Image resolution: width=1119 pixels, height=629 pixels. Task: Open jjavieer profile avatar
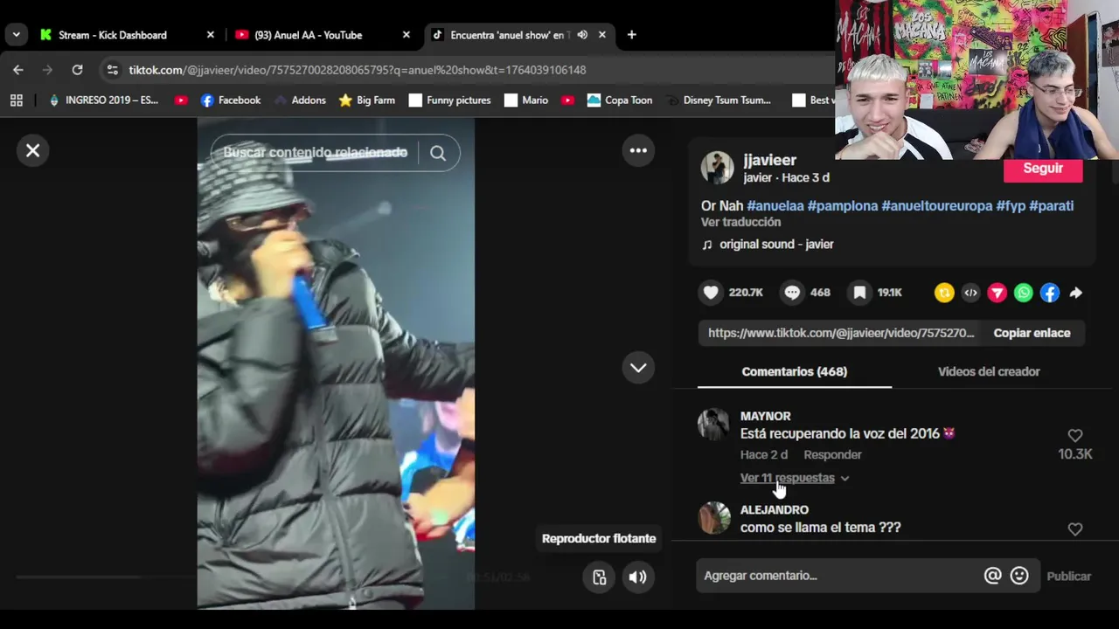point(717,168)
